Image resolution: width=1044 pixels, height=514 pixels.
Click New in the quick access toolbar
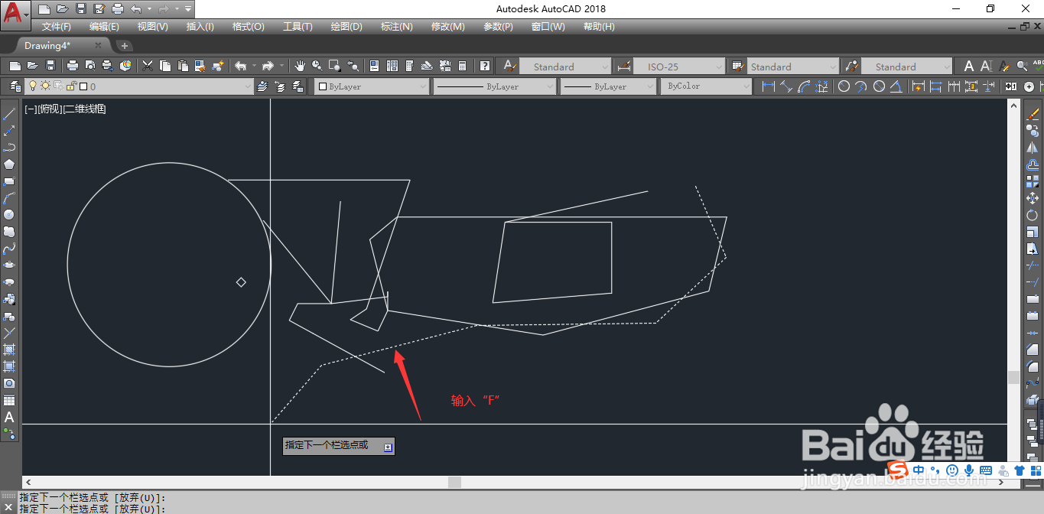[x=44, y=9]
